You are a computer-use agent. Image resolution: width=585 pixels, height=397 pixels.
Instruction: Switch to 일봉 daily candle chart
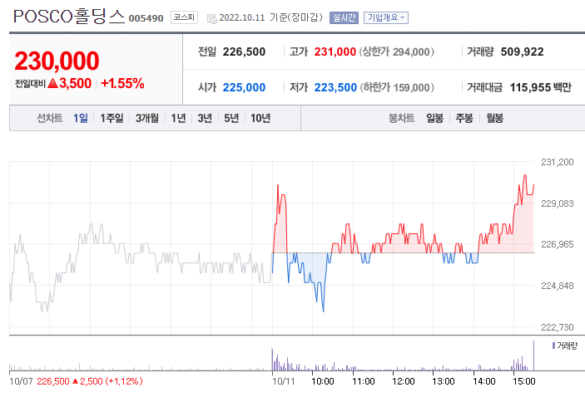[434, 118]
